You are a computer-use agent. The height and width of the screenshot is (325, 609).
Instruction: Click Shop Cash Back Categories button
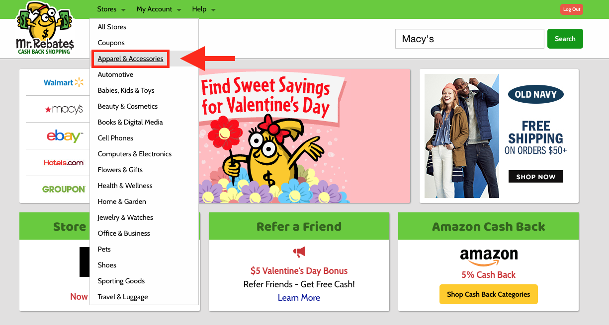pyautogui.click(x=488, y=294)
